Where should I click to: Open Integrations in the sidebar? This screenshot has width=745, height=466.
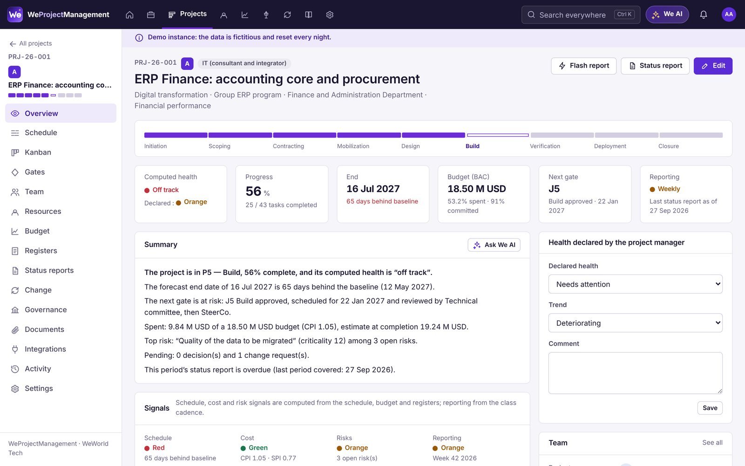61,349
